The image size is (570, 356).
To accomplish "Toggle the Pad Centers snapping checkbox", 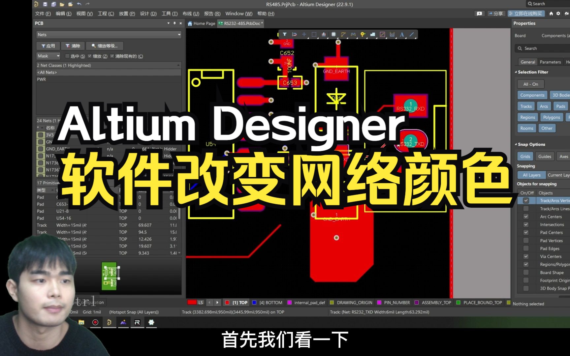I will [526, 232].
